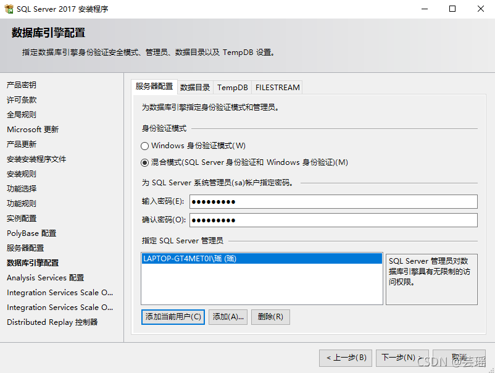Click 产品密钥 step in sidebar
The image size is (495, 373).
[x=22, y=85]
